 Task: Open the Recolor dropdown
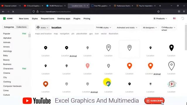click(x=171, y=28)
